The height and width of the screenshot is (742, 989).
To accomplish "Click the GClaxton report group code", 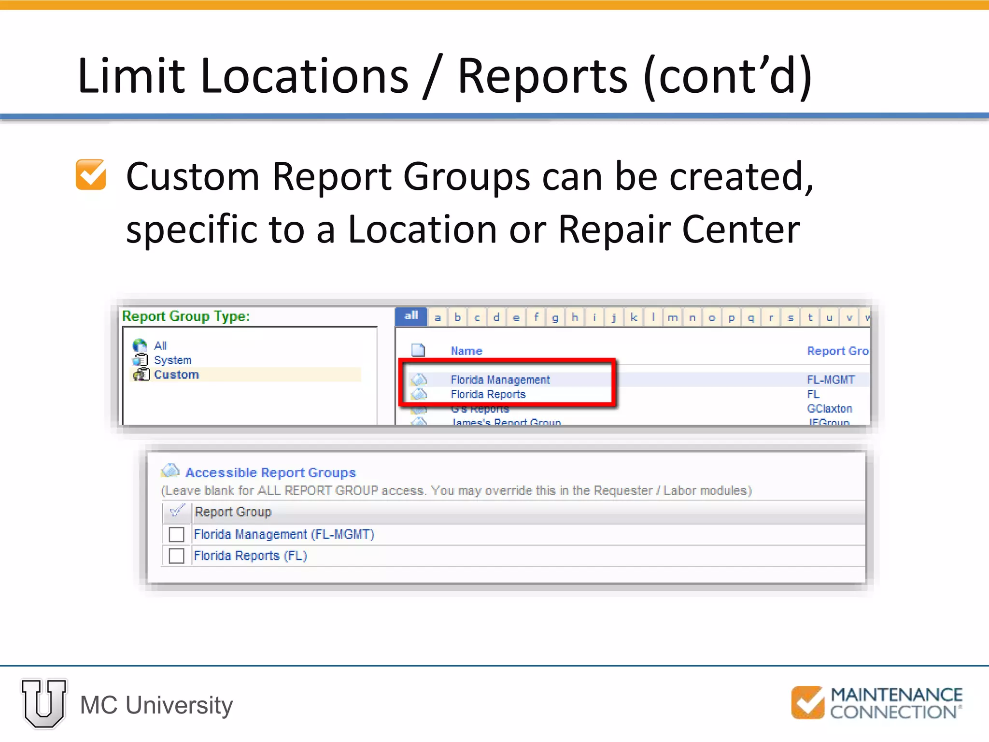I will [x=830, y=409].
